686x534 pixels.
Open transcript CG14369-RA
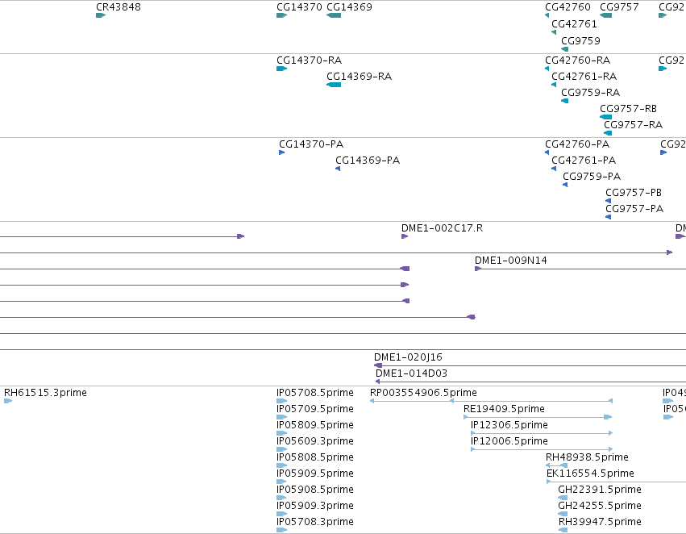359,77
